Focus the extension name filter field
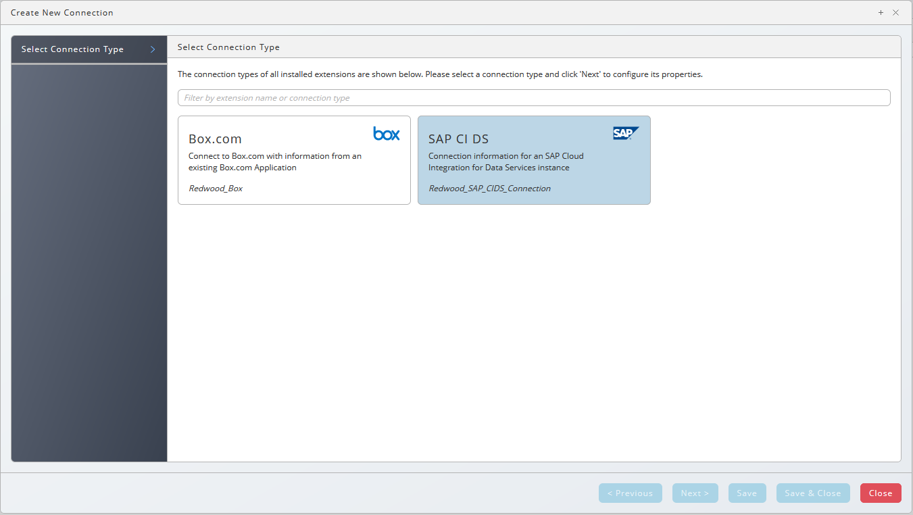The height and width of the screenshot is (515, 913). coord(534,98)
